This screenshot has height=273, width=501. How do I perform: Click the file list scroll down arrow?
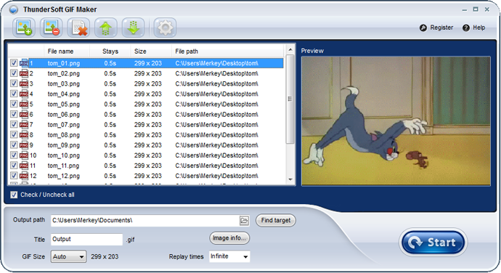[290, 179]
